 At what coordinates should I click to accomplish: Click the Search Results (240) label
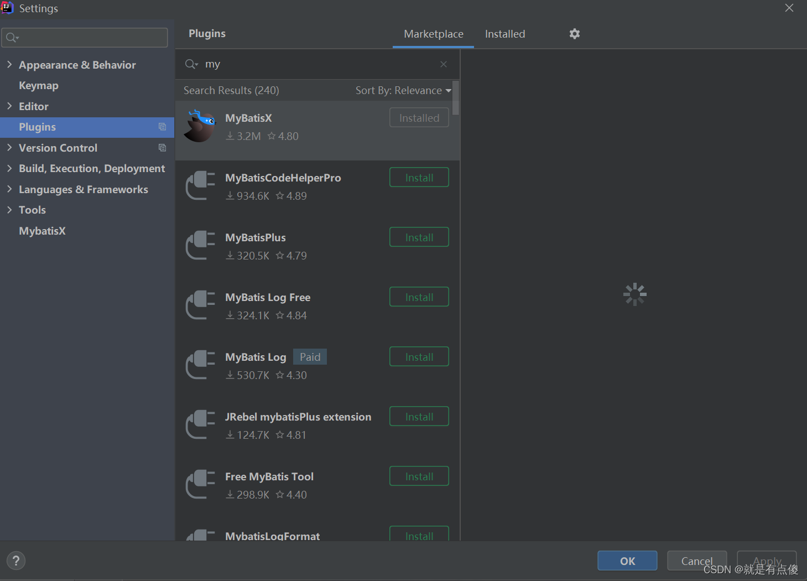point(231,90)
